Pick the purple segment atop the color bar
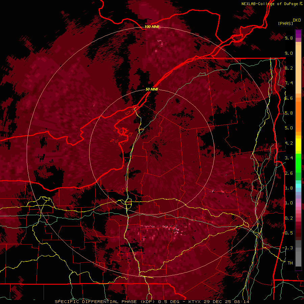This screenshot has width=304, height=304. 298,34
